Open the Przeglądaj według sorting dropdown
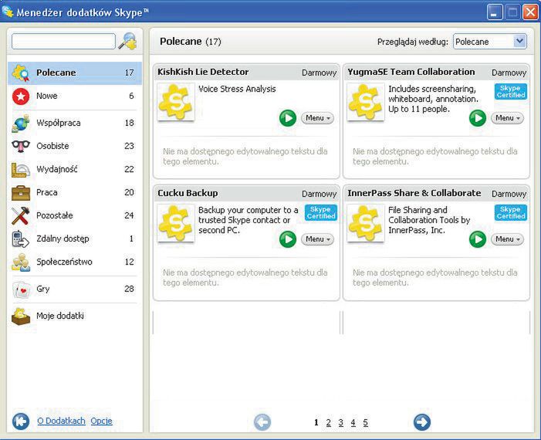Screen dimensions: 541x440 pos(490,42)
